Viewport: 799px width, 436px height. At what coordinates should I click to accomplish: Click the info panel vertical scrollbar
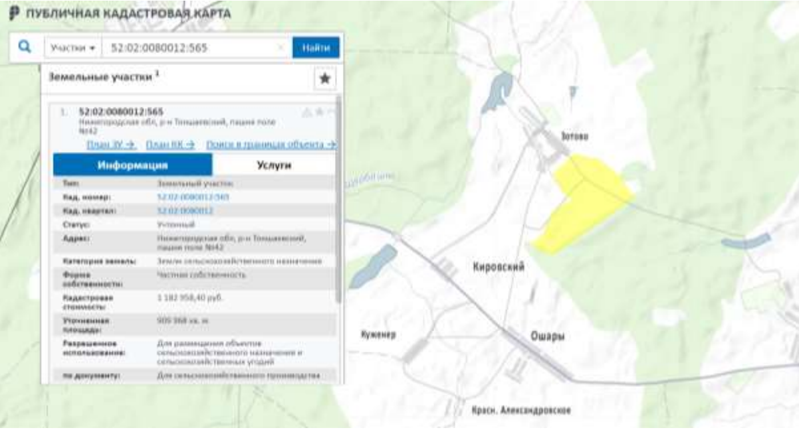pyautogui.click(x=338, y=199)
